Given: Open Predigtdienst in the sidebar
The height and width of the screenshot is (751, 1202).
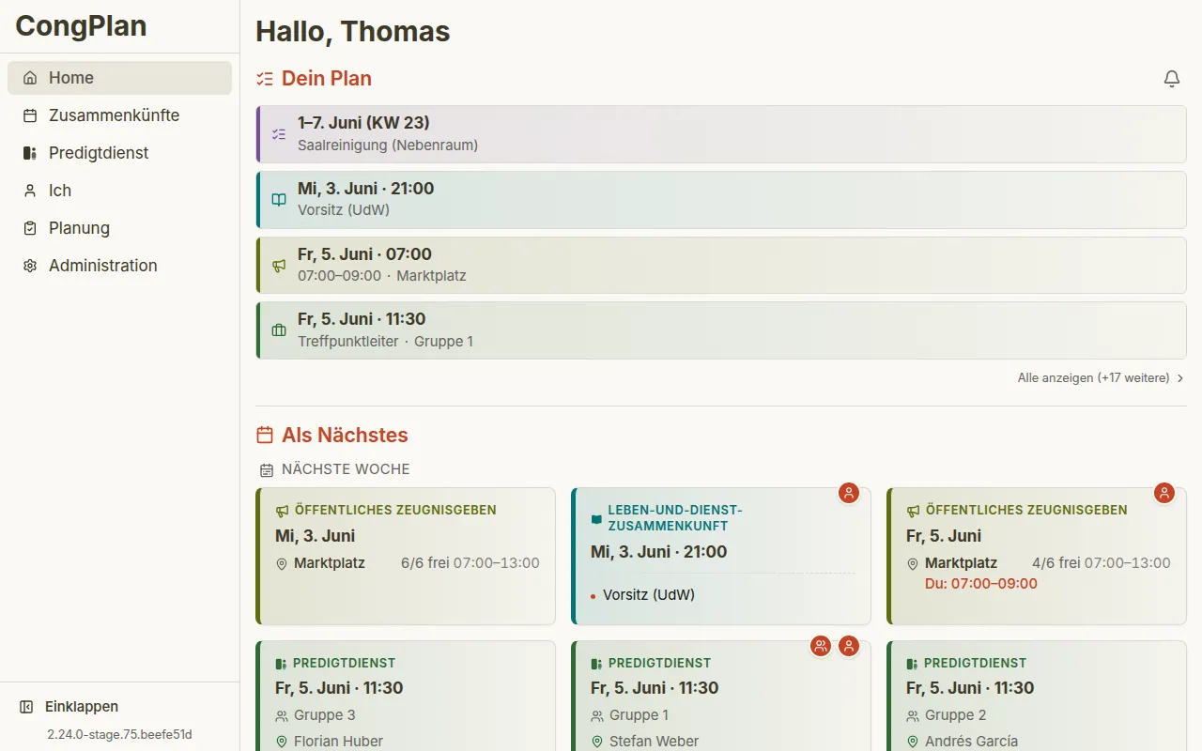Looking at the screenshot, I should tap(119, 153).
